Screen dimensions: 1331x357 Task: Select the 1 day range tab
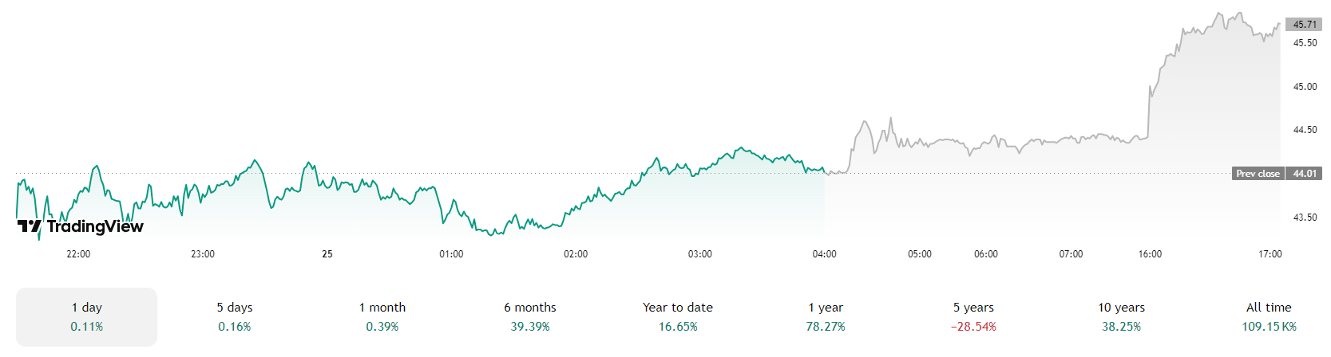[86, 316]
